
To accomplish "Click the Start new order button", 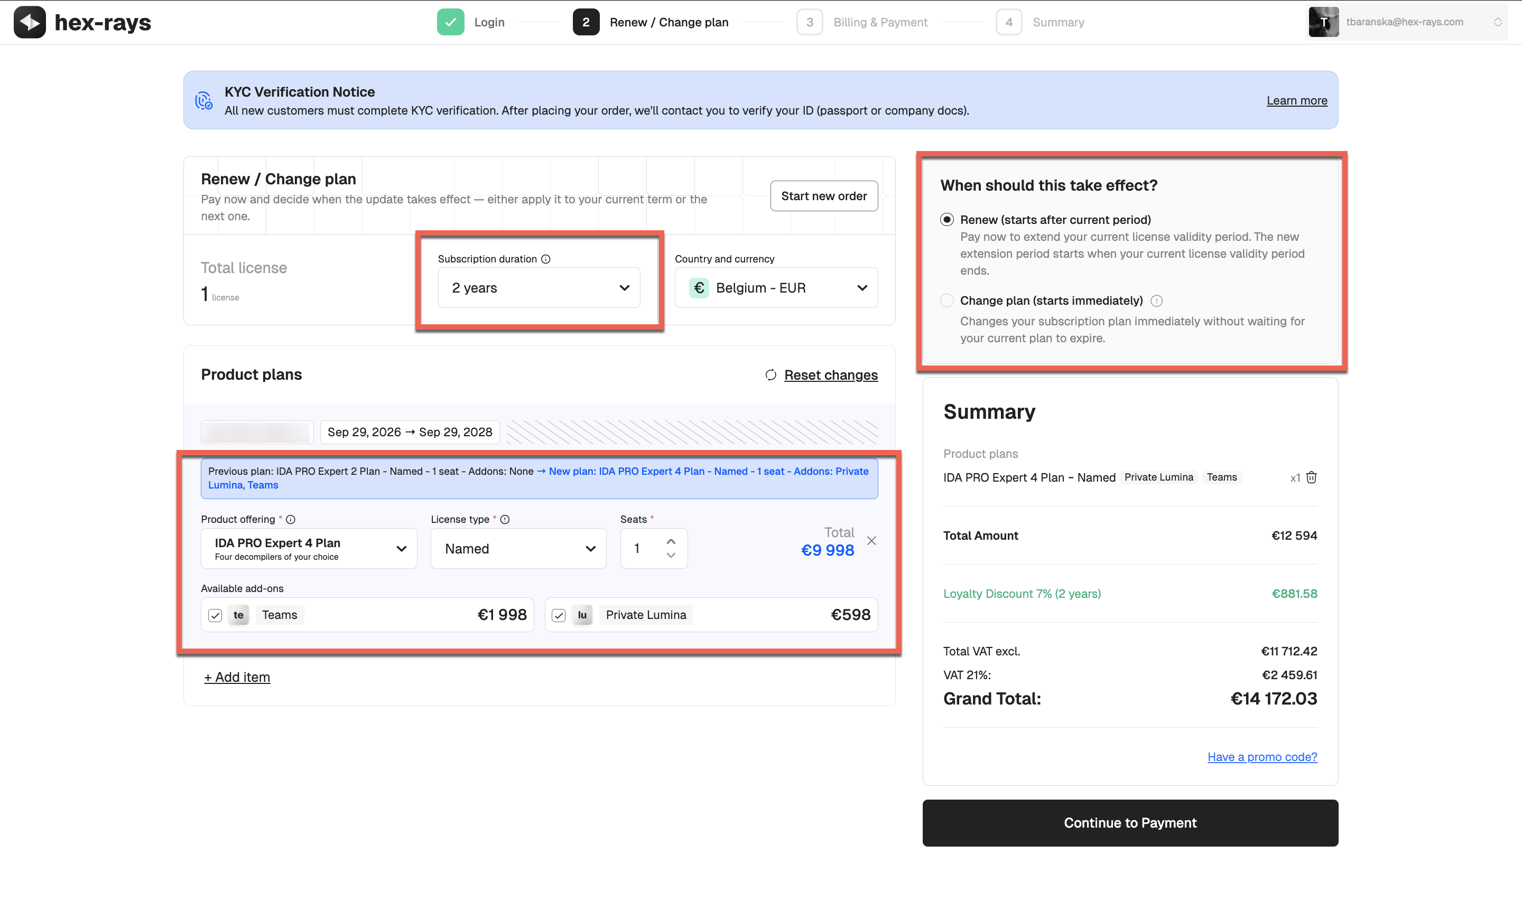I will (x=823, y=195).
